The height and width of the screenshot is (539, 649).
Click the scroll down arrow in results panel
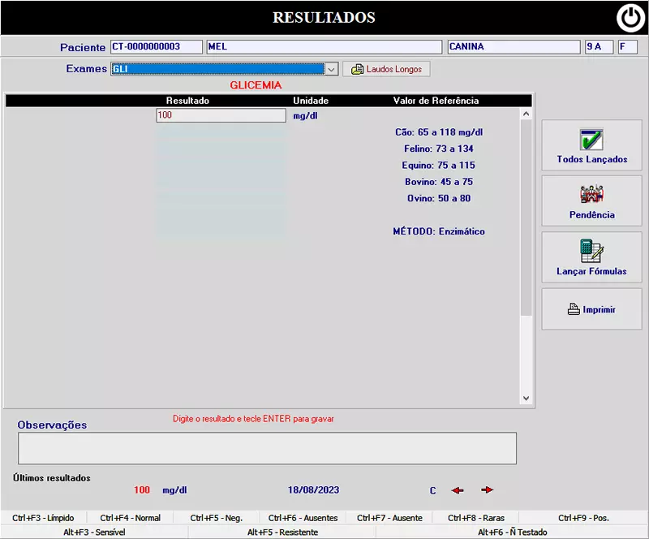click(526, 399)
